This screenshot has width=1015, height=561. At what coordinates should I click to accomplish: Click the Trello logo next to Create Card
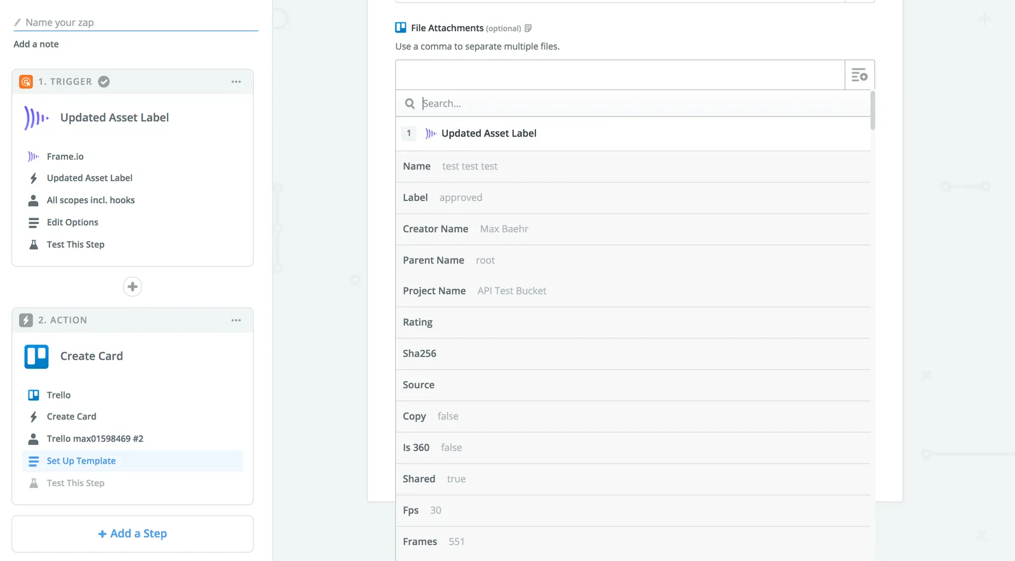(37, 357)
